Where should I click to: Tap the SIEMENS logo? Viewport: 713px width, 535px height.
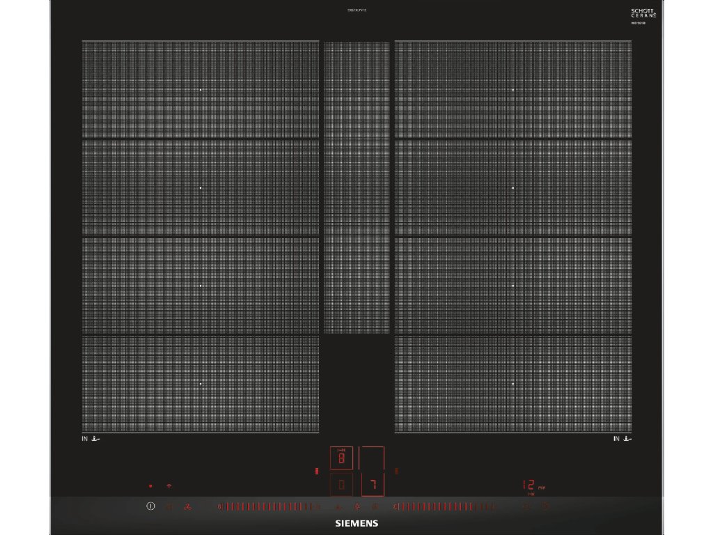pos(356,523)
